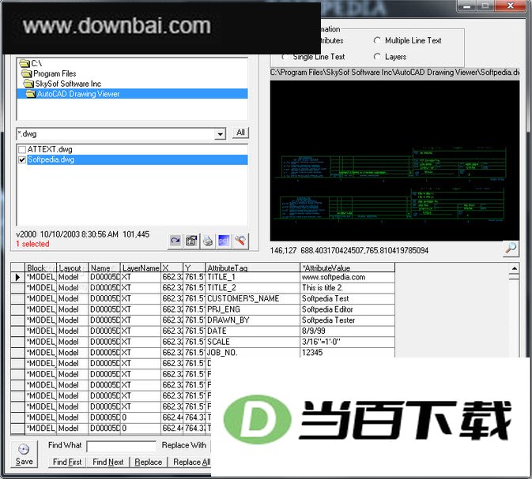Select the C:\ drive folder
This screenshot has height=479, width=532.
coord(31,63)
